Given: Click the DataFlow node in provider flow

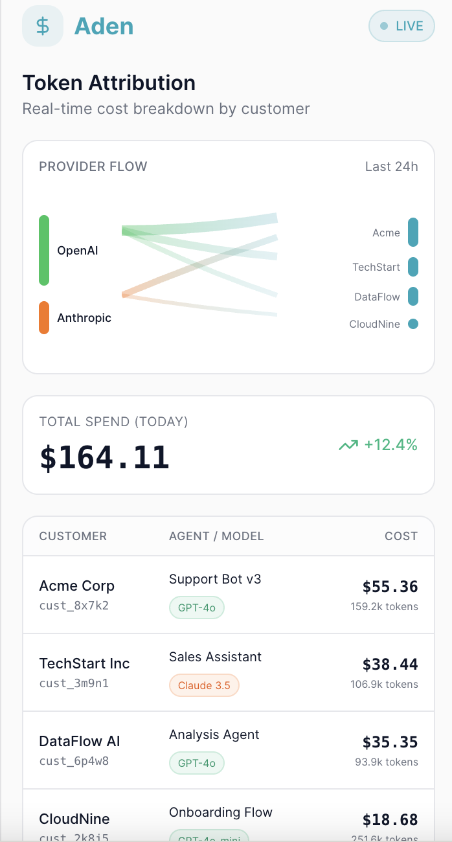Looking at the screenshot, I should coord(413,297).
